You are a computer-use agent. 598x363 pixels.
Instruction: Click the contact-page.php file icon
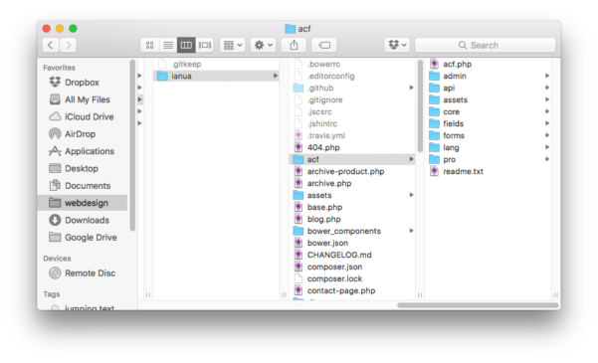pos(299,290)
